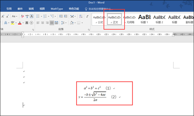Click the first line indent ruler marker
The width and height of the screenshot is (194, 116).
coord(23,33)
